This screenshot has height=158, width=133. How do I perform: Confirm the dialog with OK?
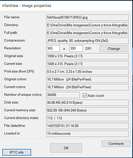[x=66, y=148]
